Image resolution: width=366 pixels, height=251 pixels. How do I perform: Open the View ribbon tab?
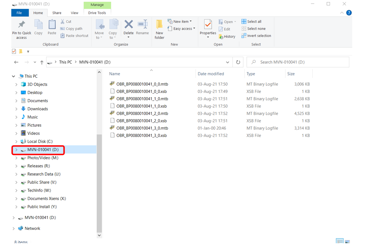point(74,13)
